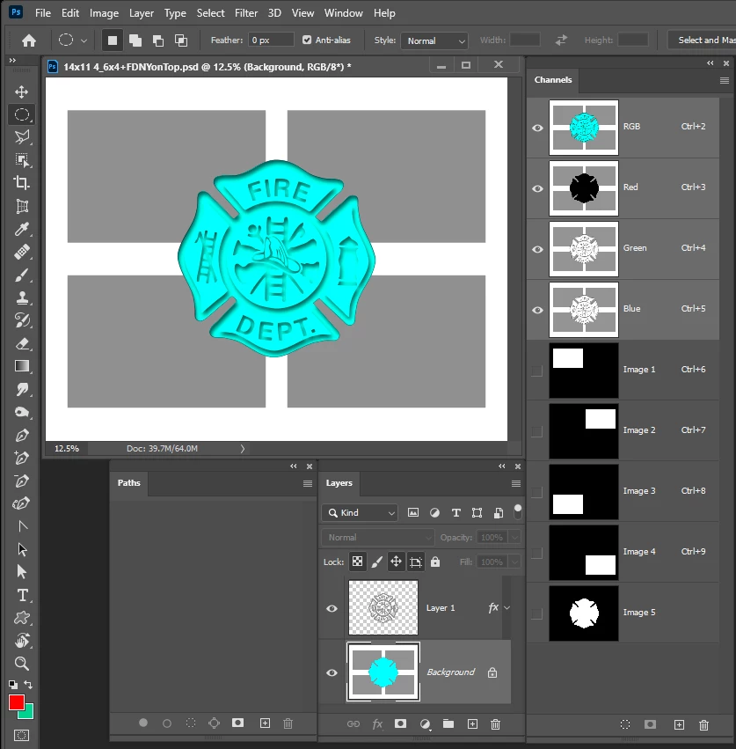This screenshot has width=736, height=749.
Task: Create new layer in Layers panel
Action: (472, 724)
